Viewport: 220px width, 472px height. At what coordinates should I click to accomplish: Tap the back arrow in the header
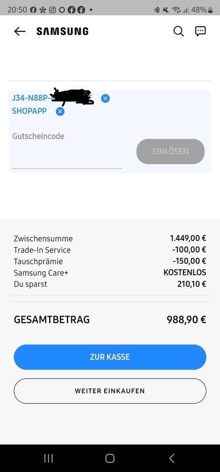pyautogui.click(x=20, y=31)
